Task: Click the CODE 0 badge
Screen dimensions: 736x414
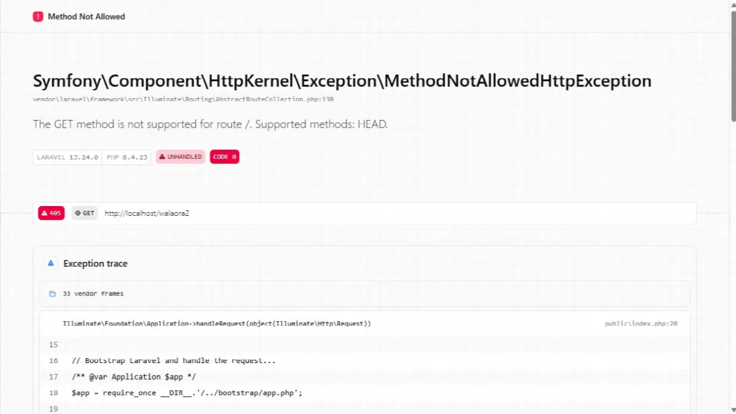Action: click(x=224, y=157)
